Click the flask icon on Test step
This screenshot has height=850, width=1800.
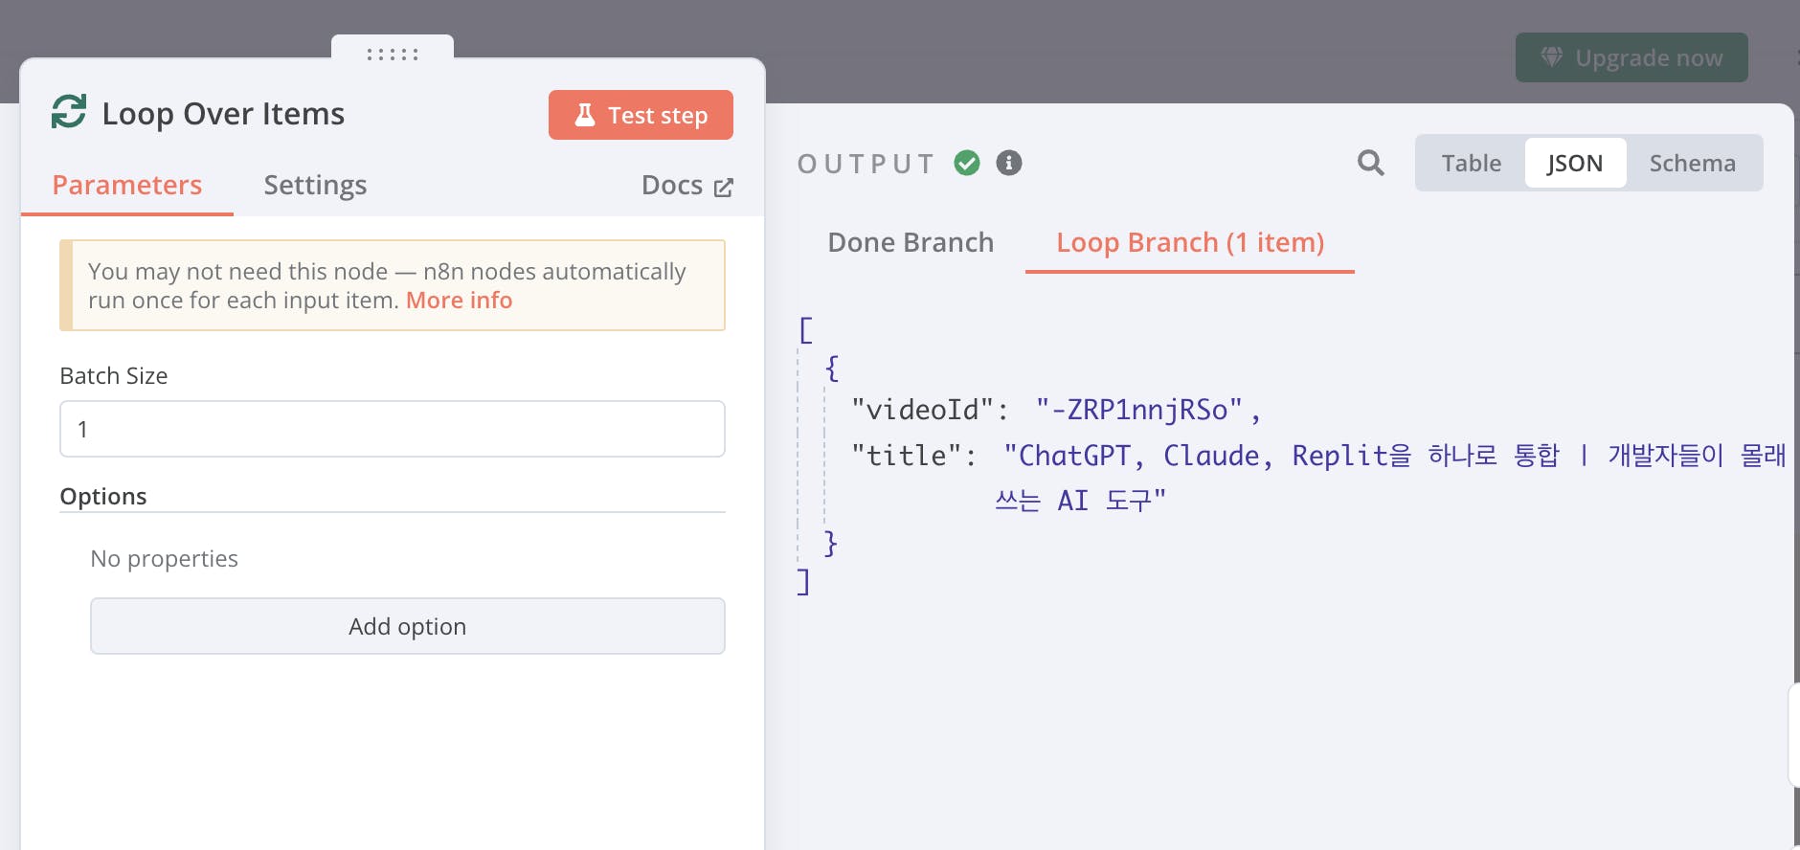pyautogui.click(x=585, y=115)
